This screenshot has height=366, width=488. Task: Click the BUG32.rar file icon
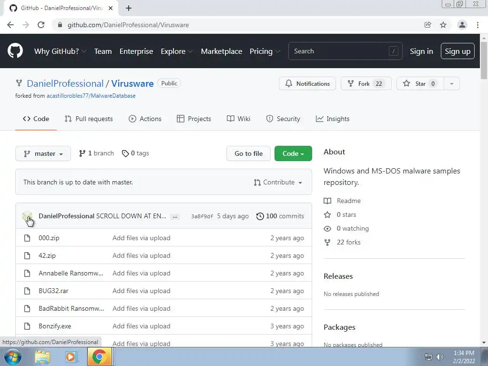[x=27, y=291]
